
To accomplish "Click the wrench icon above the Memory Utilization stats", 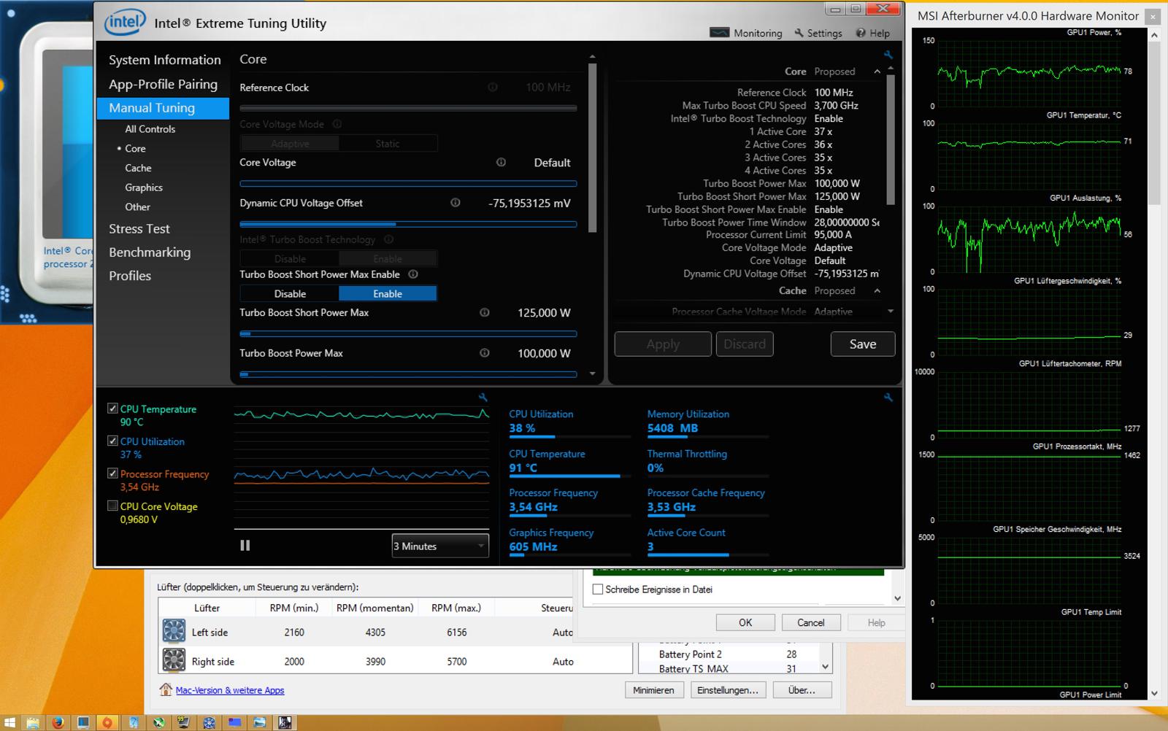I will coord(888,397).
